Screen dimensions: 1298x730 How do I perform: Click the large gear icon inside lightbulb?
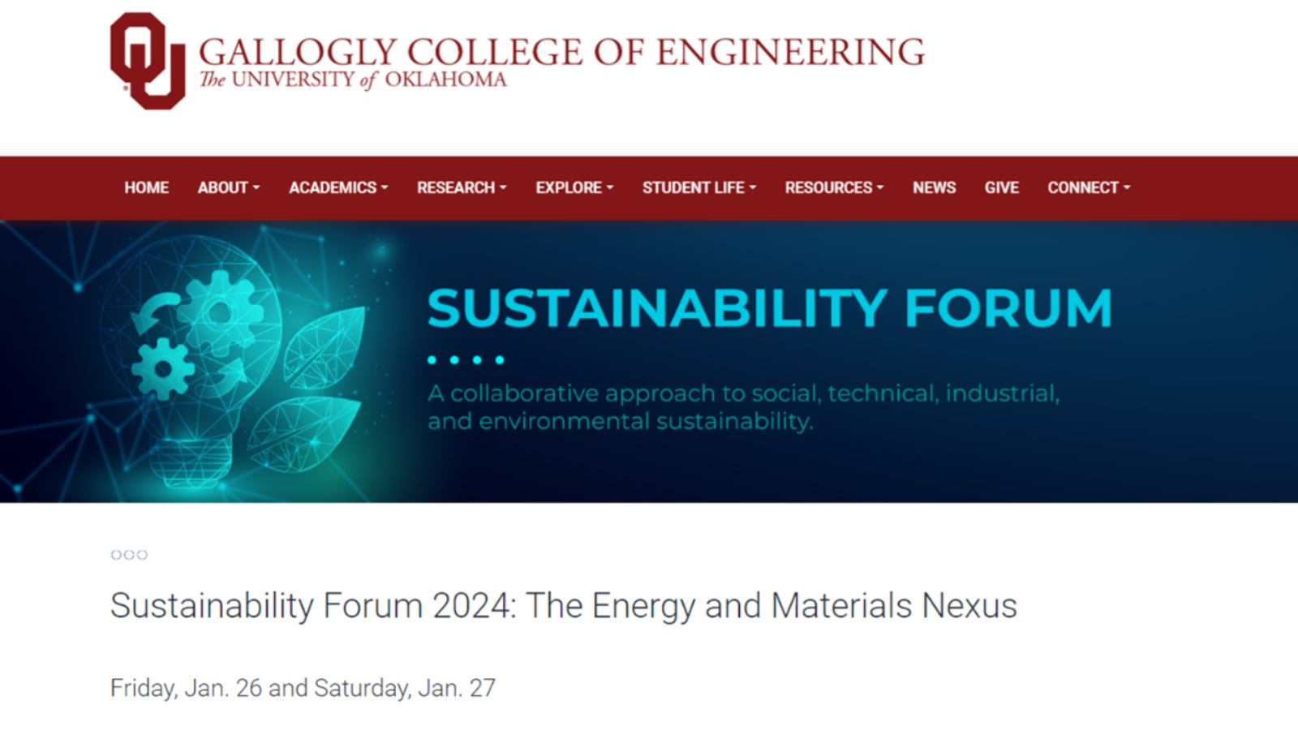pyautogui.click(x=221, y=312)
